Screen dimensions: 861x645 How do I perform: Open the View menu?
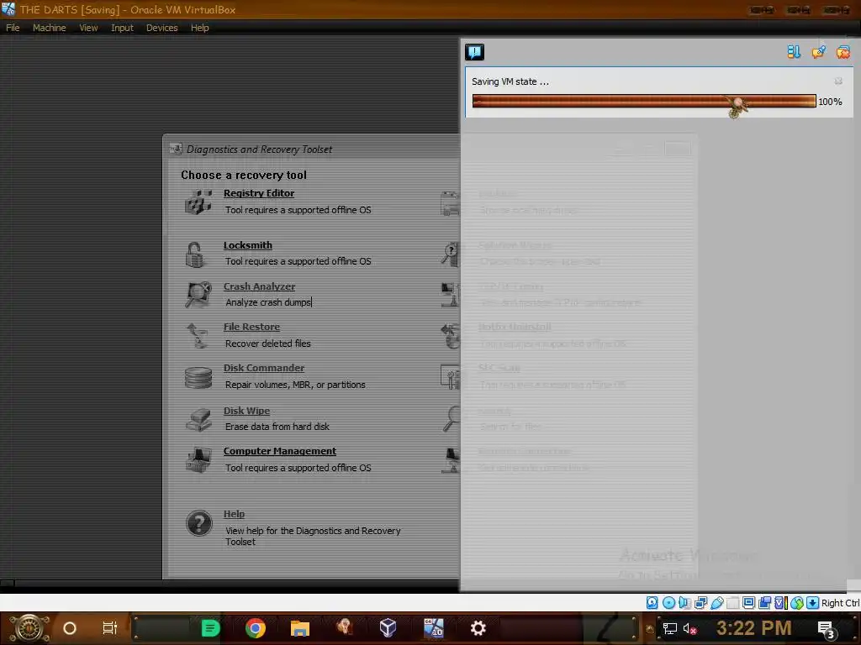[88, 28]
